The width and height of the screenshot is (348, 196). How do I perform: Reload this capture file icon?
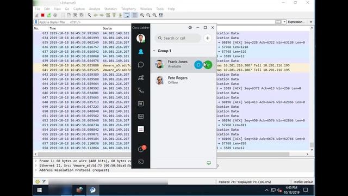82,15
